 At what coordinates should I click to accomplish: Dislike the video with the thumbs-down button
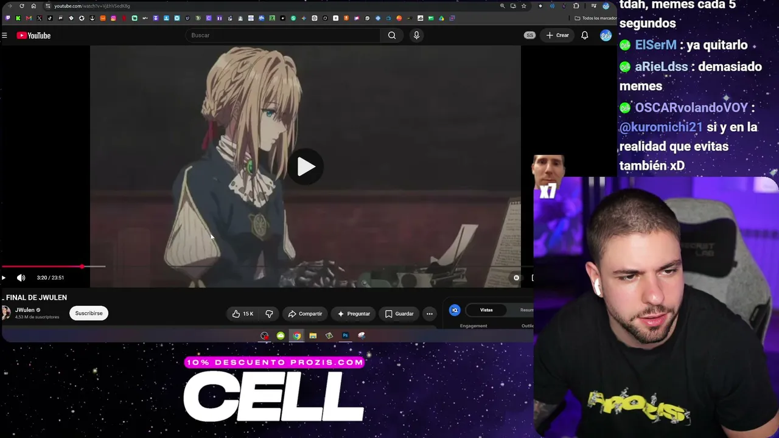pos(269,314)
